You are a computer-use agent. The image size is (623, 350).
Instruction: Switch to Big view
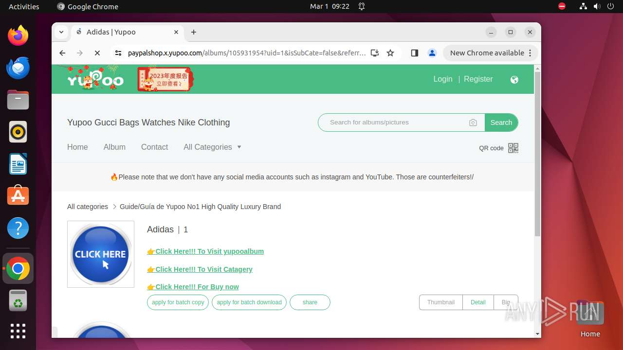(506, 302)
